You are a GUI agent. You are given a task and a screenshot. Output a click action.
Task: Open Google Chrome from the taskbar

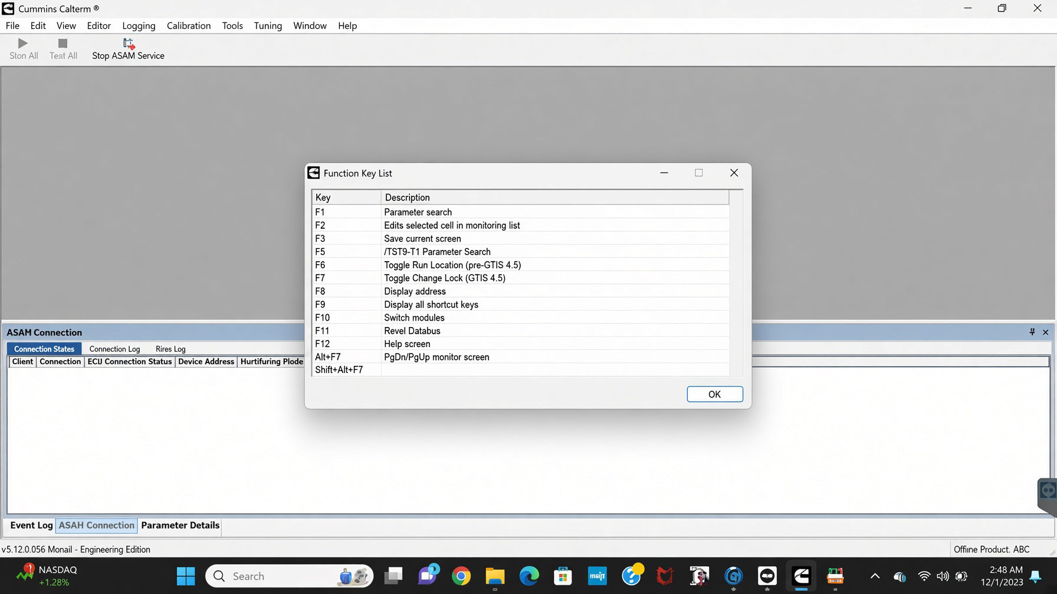click(x=461, y=576)
